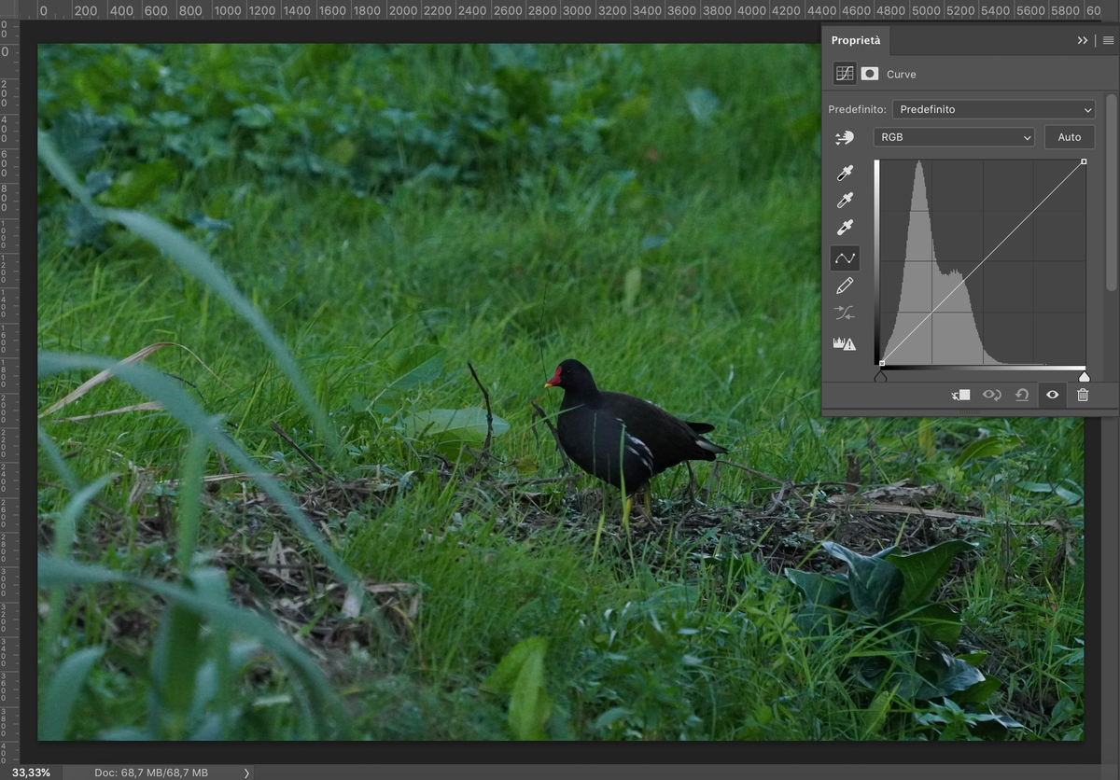The width and height of the screenshot is (1120, 780).
Task: Collapse the Proprietà panel with double arrows
Action: click(x=1083, y=41)
